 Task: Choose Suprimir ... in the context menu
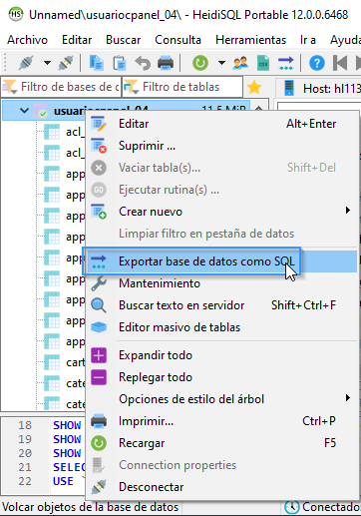tap(221, 146)
